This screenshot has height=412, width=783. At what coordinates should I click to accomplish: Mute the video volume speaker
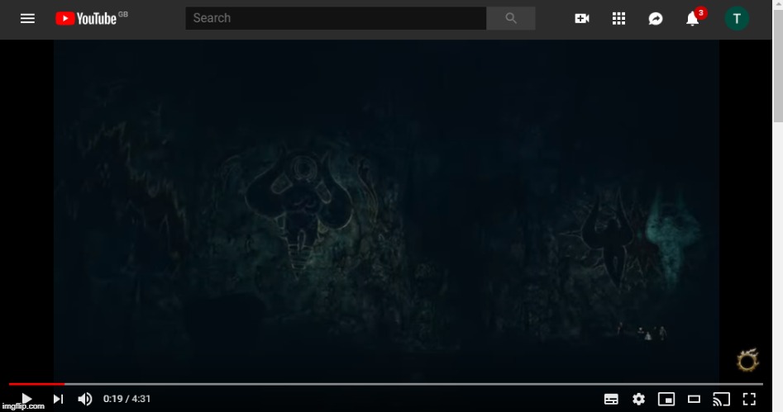pyautogui.click(x=85, y=399)
